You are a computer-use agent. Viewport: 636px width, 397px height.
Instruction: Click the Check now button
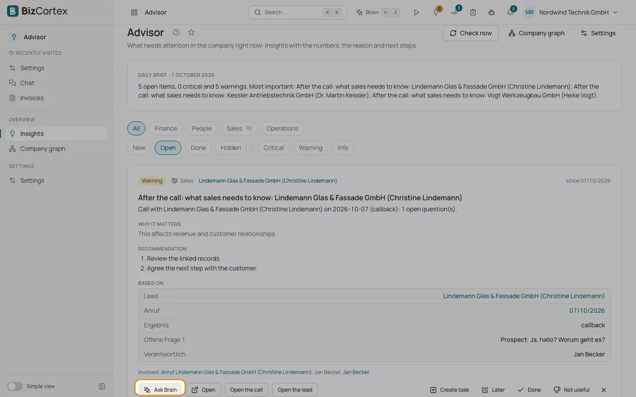pos(471,33)
